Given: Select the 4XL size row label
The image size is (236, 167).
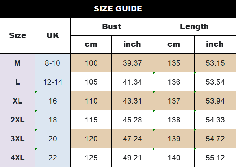Looking at the screenshot, I should (x=18, y=158).
